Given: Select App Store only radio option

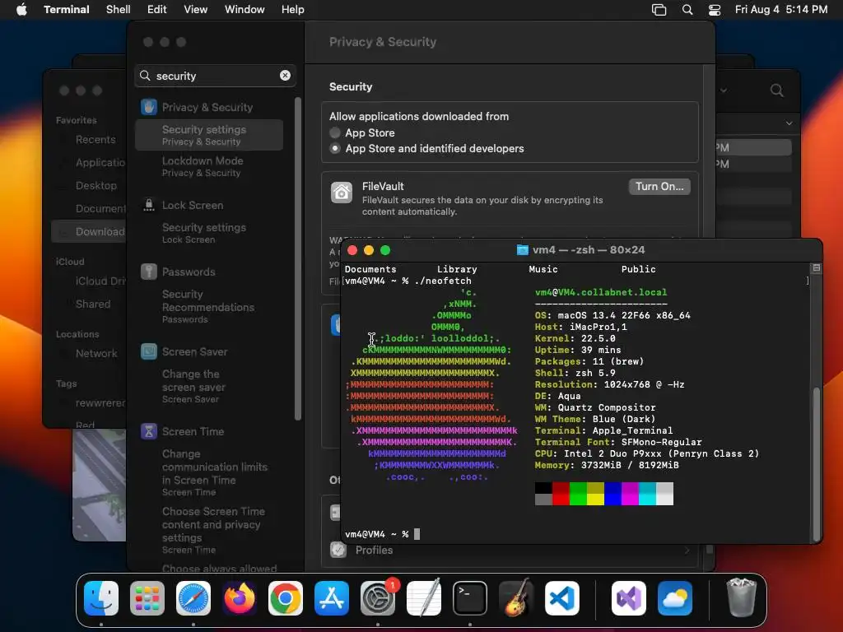Looking at the screenshot, I should (x=335, y=132).
